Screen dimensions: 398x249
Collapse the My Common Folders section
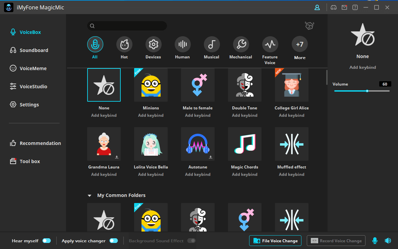[89, 195]
